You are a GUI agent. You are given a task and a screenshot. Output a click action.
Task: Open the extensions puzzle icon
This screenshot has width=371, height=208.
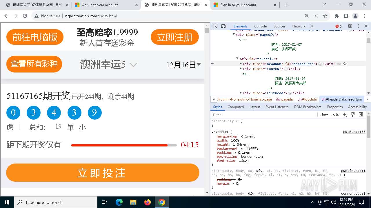click(337, 16)
